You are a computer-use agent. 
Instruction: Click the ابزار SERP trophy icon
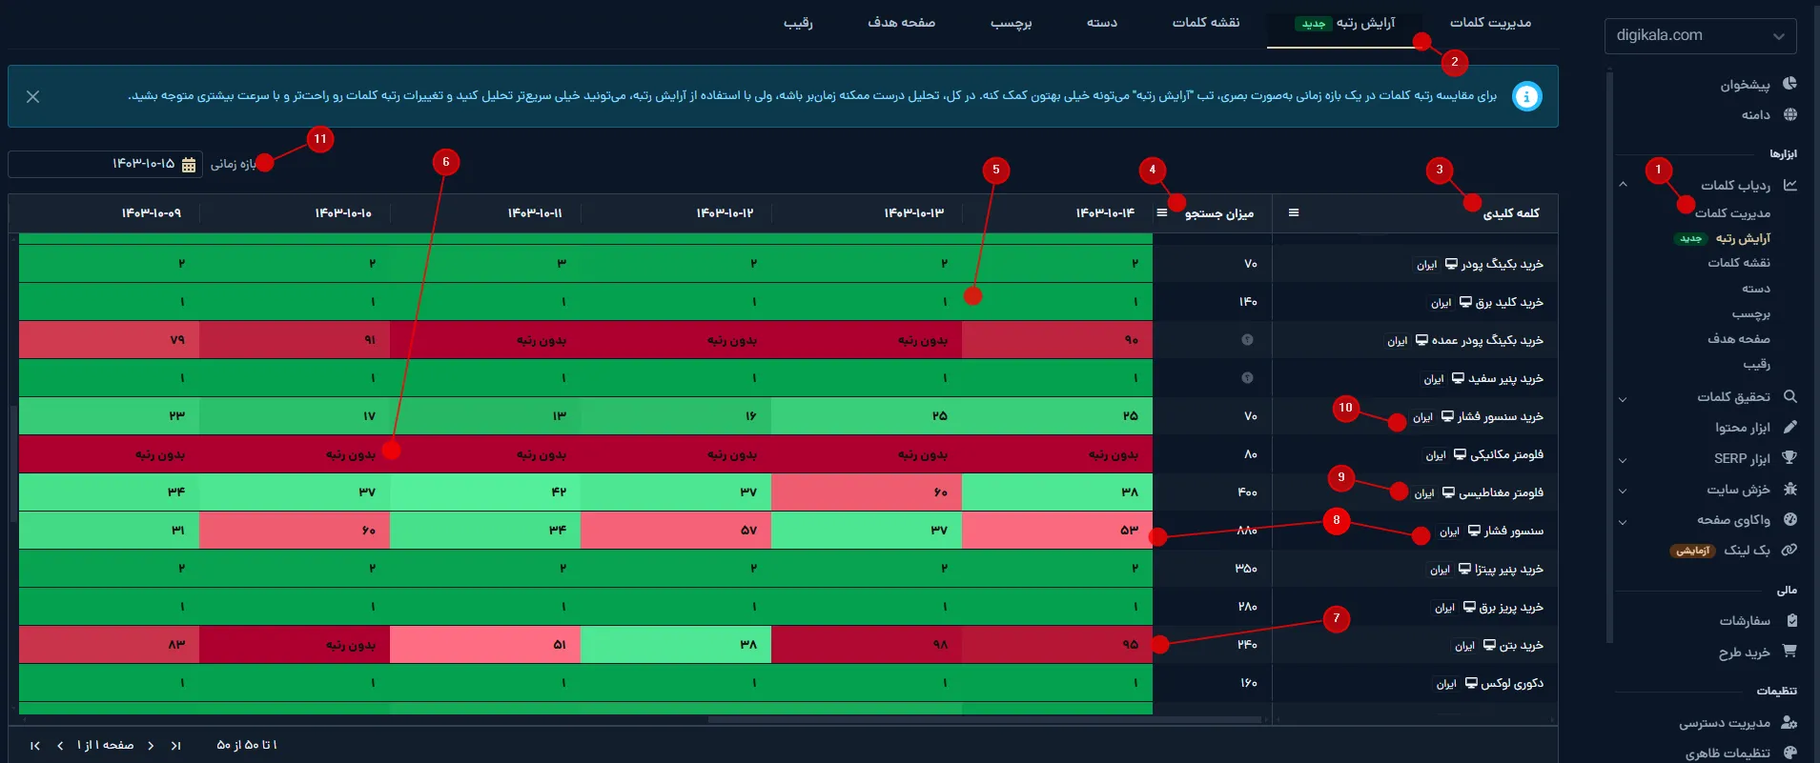pyautogui.click(x=1789, y=458)
